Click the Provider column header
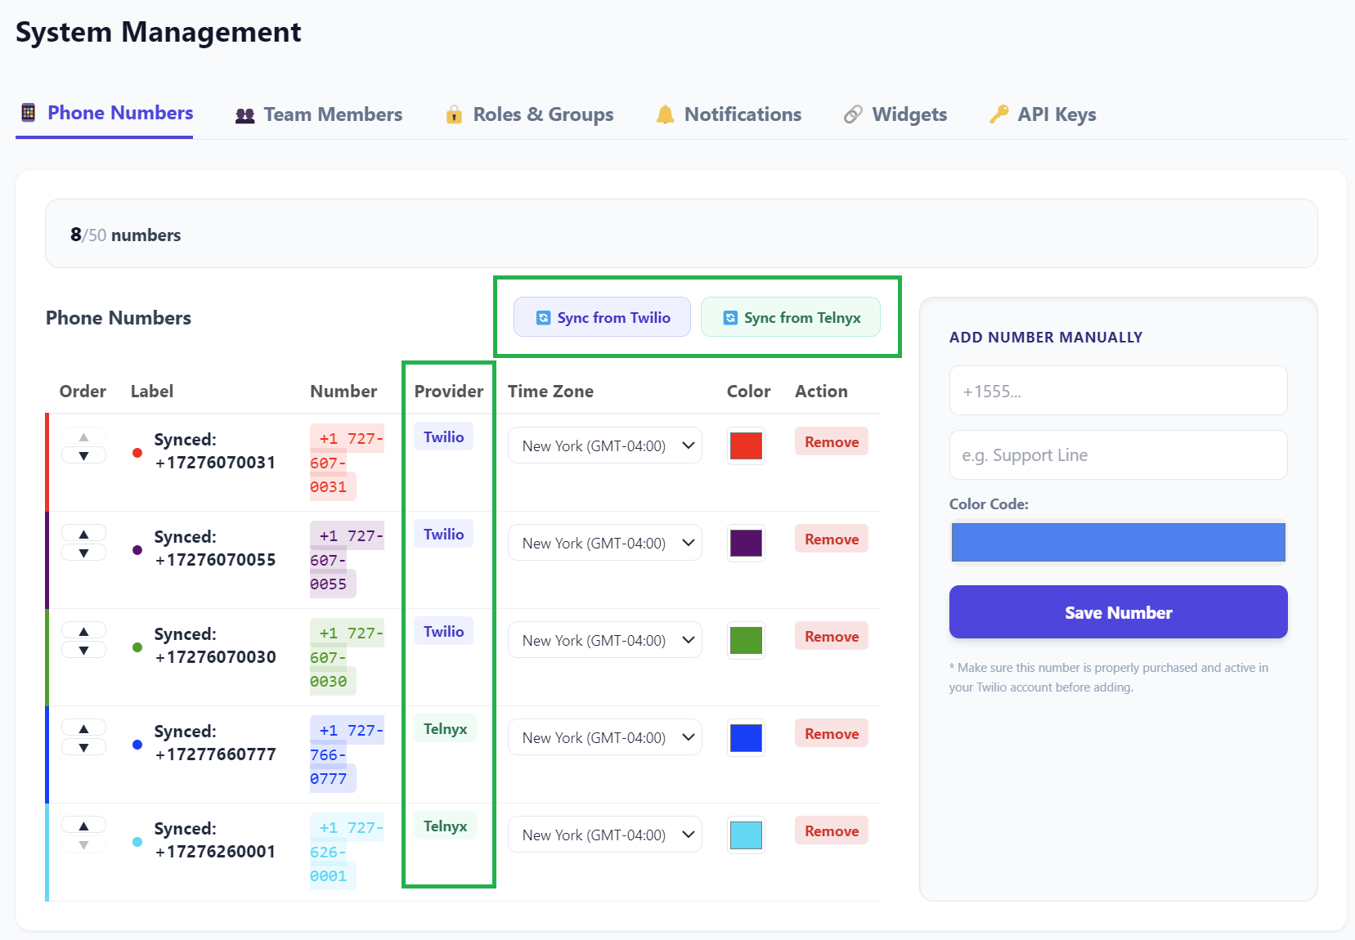 [x=448, y=391]
